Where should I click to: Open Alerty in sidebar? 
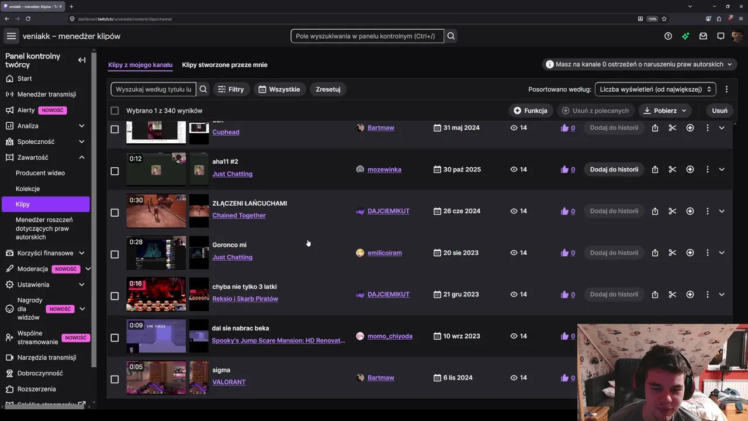point(26,110)
